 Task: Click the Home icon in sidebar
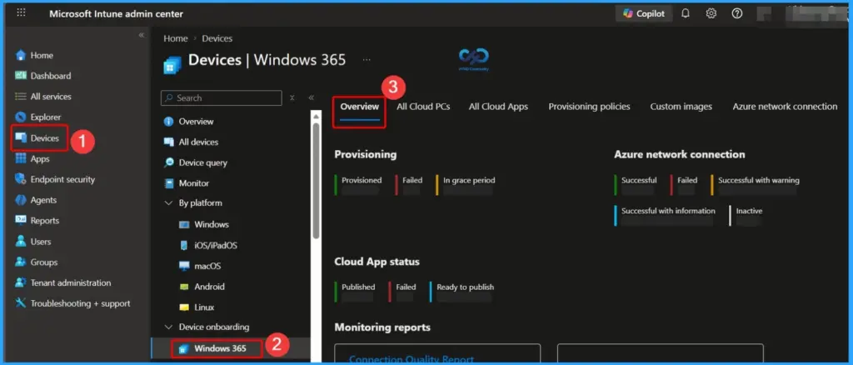[21, 55]
